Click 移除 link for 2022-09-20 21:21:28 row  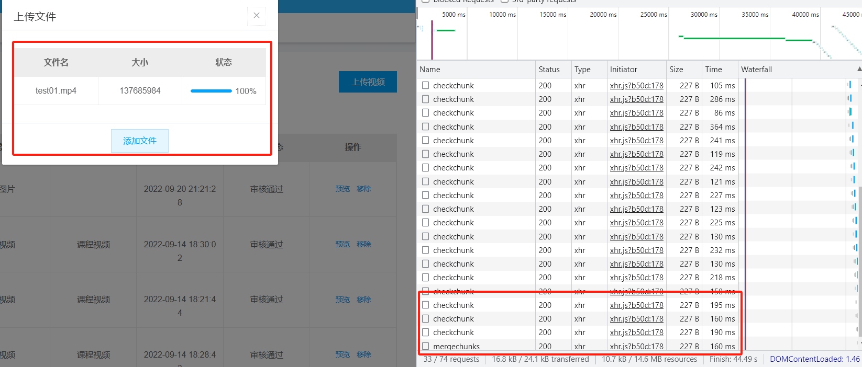tap(364, 189)
